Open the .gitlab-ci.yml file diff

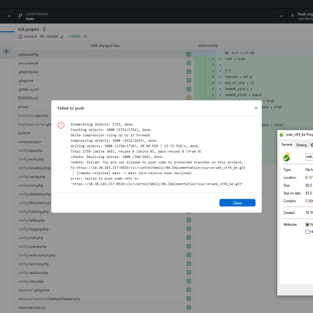[99, 89]
